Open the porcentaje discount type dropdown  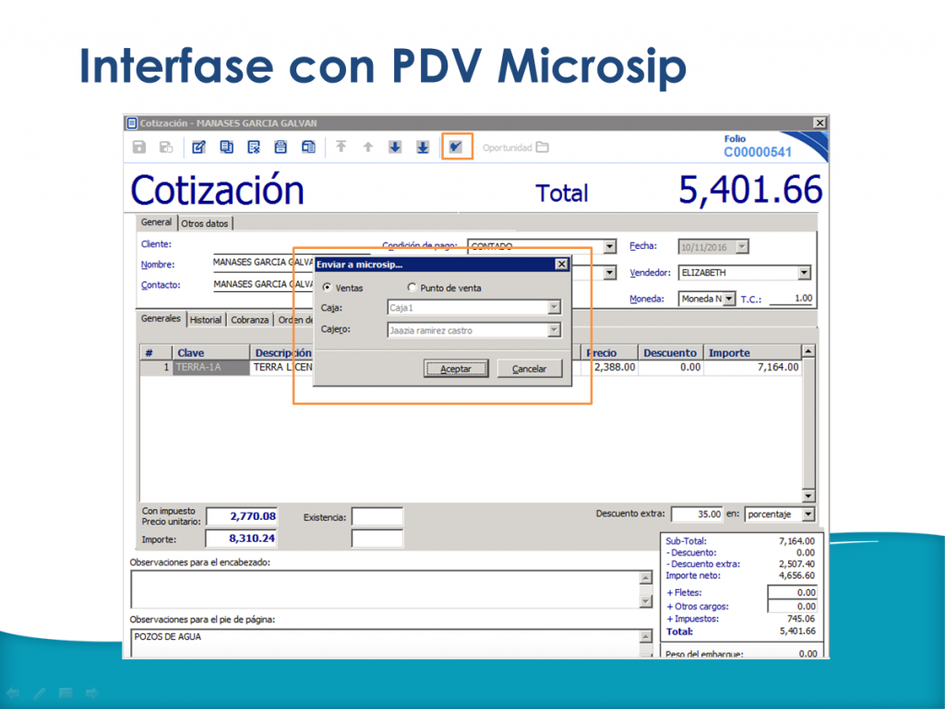[x=808, y=514]
